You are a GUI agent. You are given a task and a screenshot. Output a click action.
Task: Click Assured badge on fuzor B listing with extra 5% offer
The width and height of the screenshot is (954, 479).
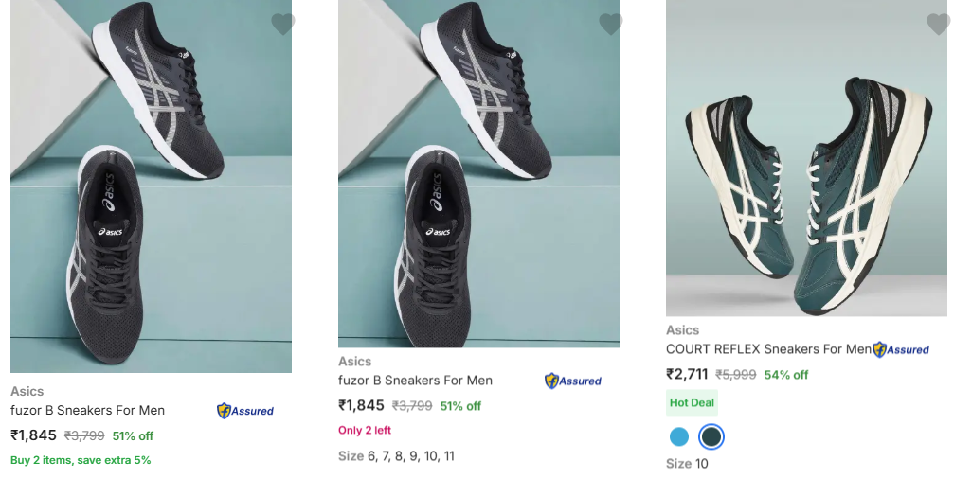[245, 411]
